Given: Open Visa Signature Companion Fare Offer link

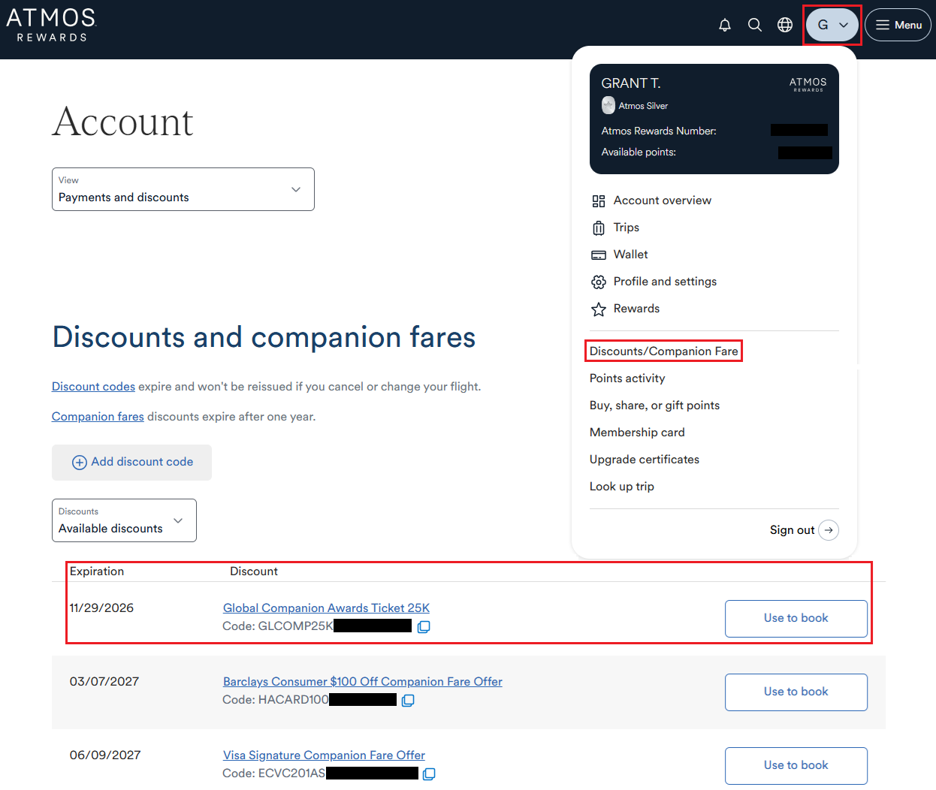Looking at the screenshot, I should [x=324, y=755].
